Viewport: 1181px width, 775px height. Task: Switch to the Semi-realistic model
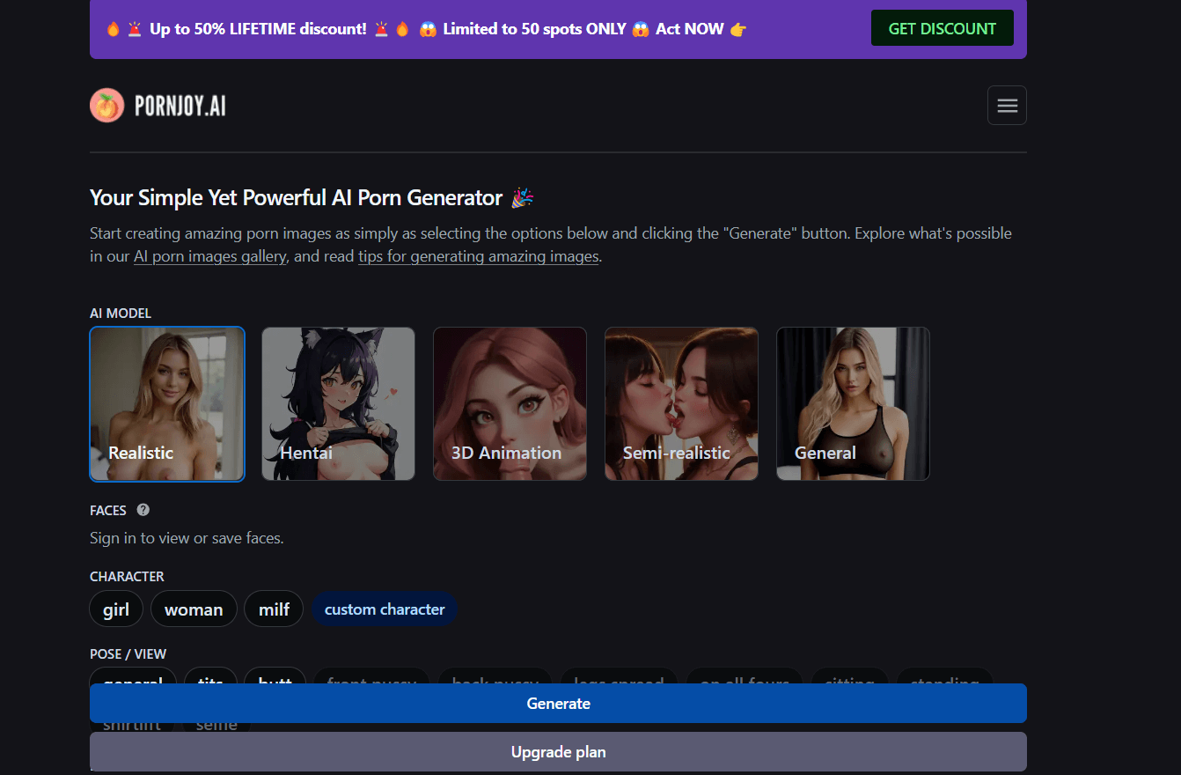(681, 404)
